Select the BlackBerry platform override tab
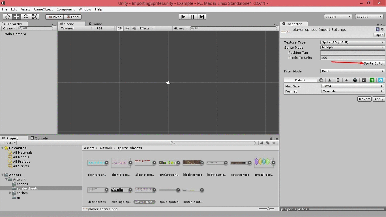The width and height of the screenshot is (386, 217). click(x=355, y=80)
